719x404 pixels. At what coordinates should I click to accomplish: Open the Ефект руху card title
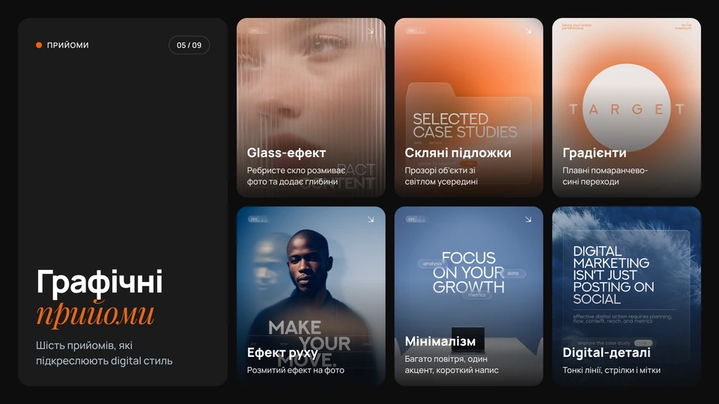click(282, 352)
